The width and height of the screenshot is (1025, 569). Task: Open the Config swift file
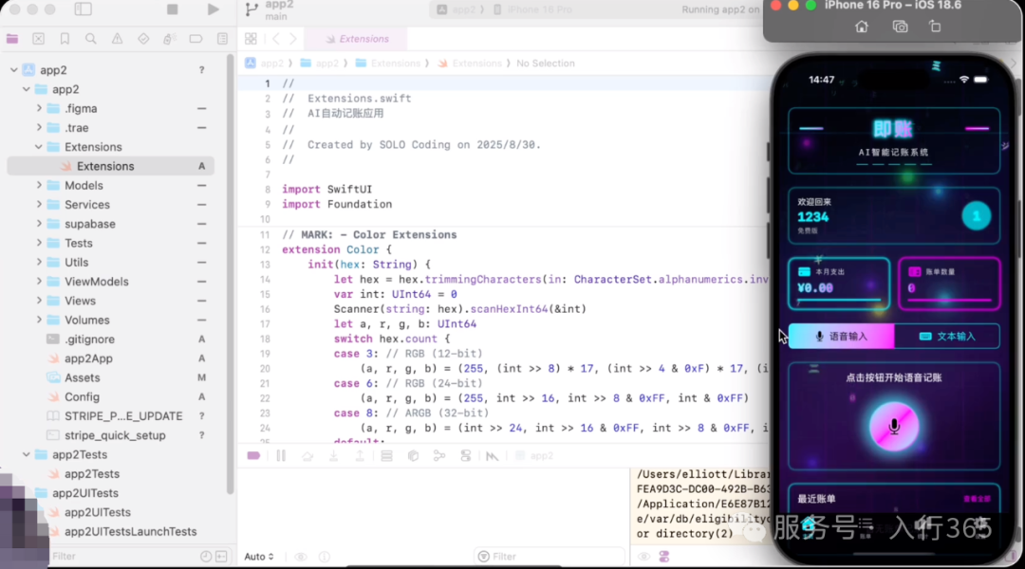click(82, 397)
